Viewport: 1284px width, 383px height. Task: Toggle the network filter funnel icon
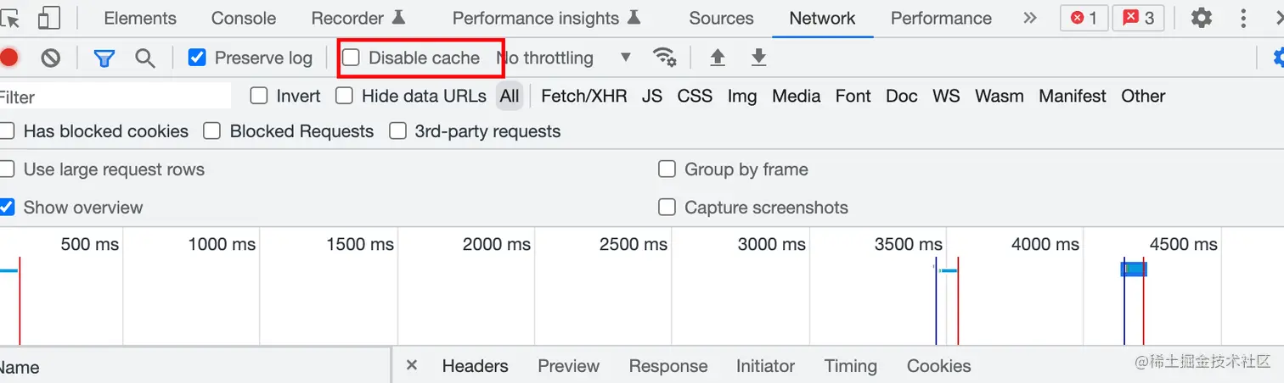tap(104, 58)
